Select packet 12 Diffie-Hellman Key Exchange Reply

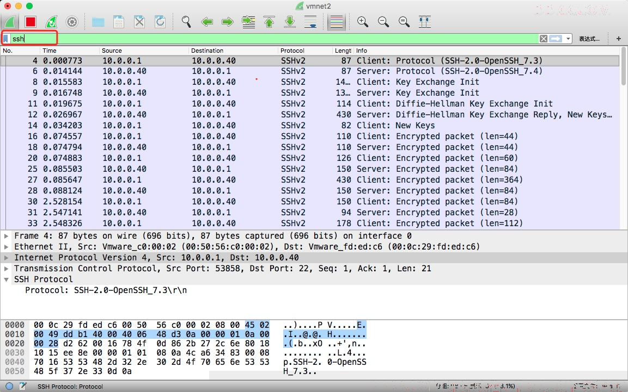click(x=310, y=115)
